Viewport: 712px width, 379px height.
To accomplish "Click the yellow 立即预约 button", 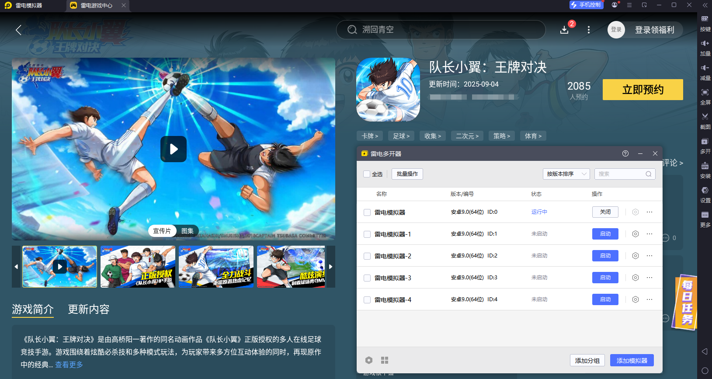I will [x=643, y=90].
